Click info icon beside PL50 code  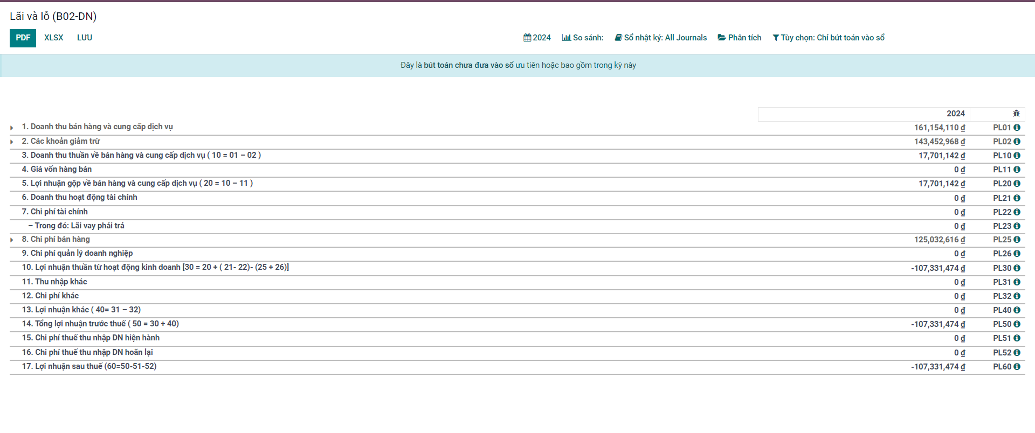click(x=1017, y=324)
